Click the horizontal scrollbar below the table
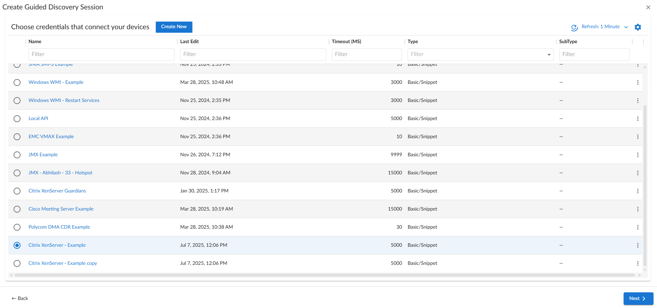Viewport: 657px width, 308px height. (323, 275)
